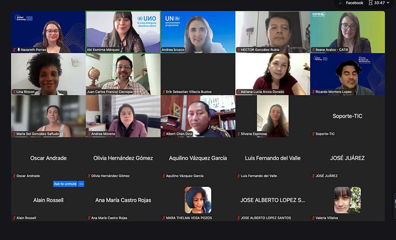Click the muted microphone icon beside Nazareth Porras

click(14, 50)
